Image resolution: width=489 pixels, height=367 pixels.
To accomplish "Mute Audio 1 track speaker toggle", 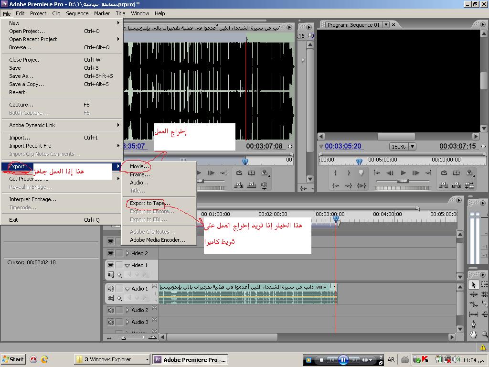I will point(111,289).
